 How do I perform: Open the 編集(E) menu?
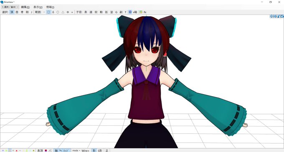(x=25, y=7)
